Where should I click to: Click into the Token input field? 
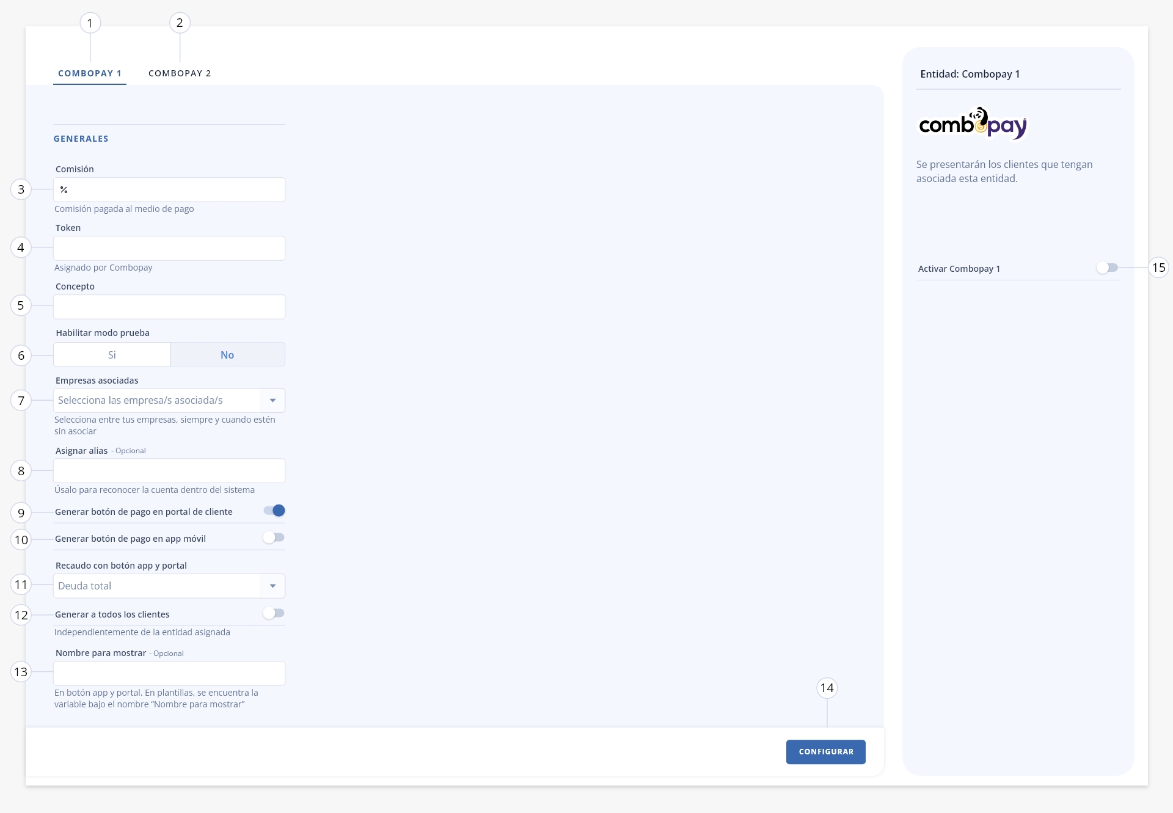pyautogui.click(x=169, y=249)
